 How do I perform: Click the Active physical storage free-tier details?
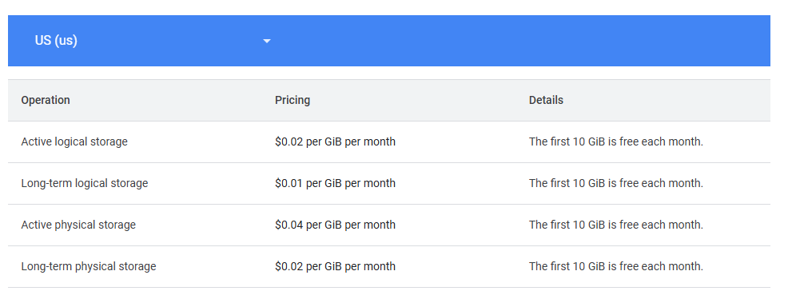(616, 225)
